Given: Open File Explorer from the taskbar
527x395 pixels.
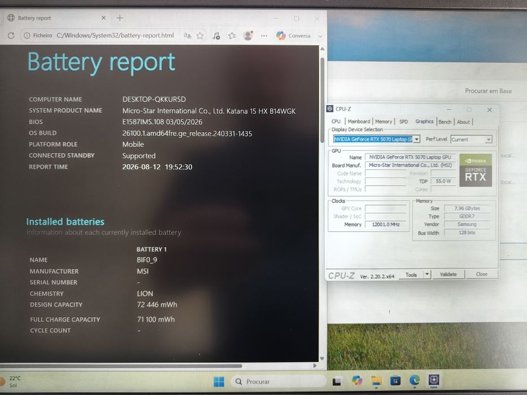Looking at the screenshot, I should (376, 381).
